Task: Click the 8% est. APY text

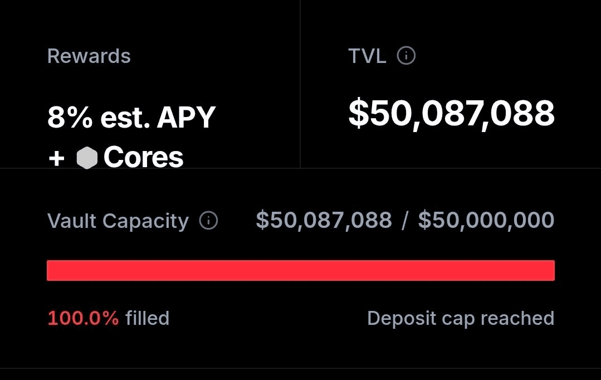Action: pos(131,118)
